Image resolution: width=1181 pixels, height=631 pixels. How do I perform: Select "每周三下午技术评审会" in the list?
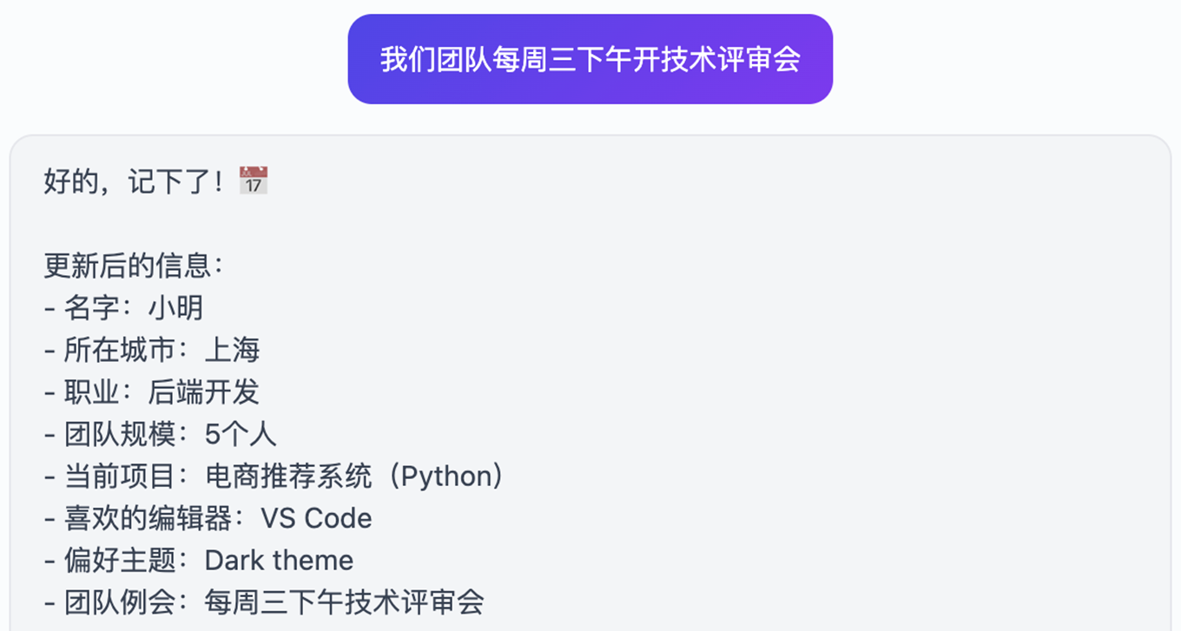pos(344,601)
